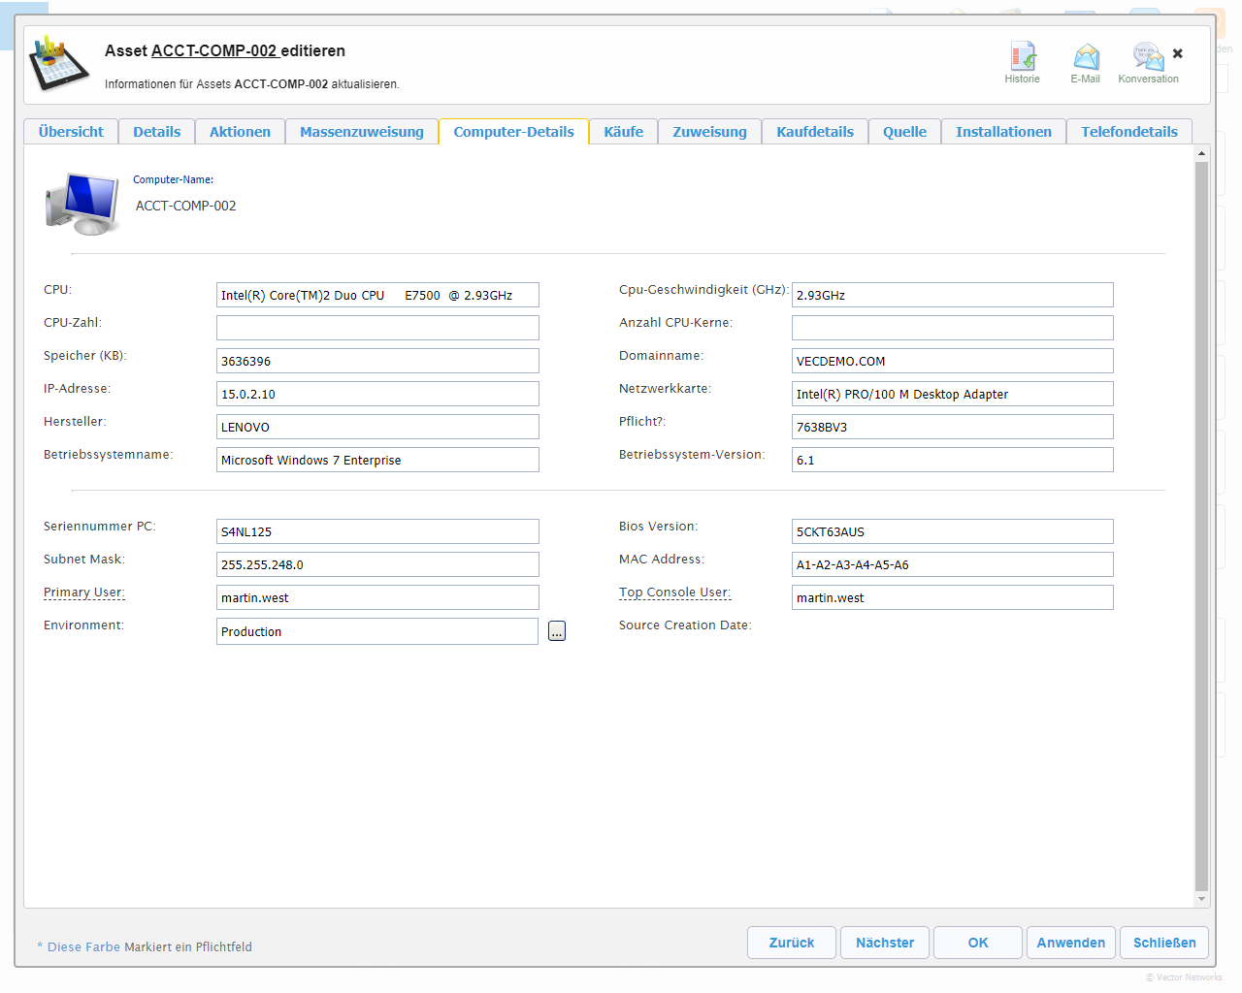Click the Pflicht? field showing 7638BV3
Viewport: 1242px width, 993px height.
pyautogui.click(x=953, y=427)
